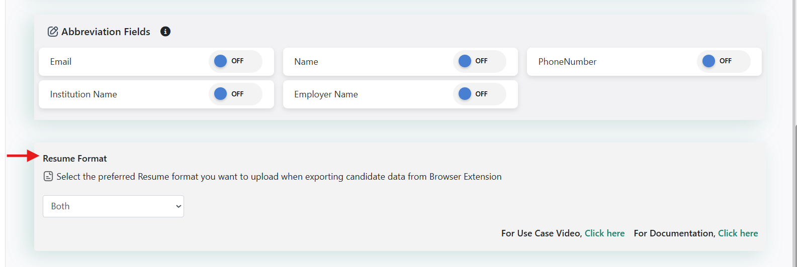Viewport: 797px width, 267px height.
Task: Click the pencil edit icon beside Abbreviation Fields
Action: click(x=53, y=32)
